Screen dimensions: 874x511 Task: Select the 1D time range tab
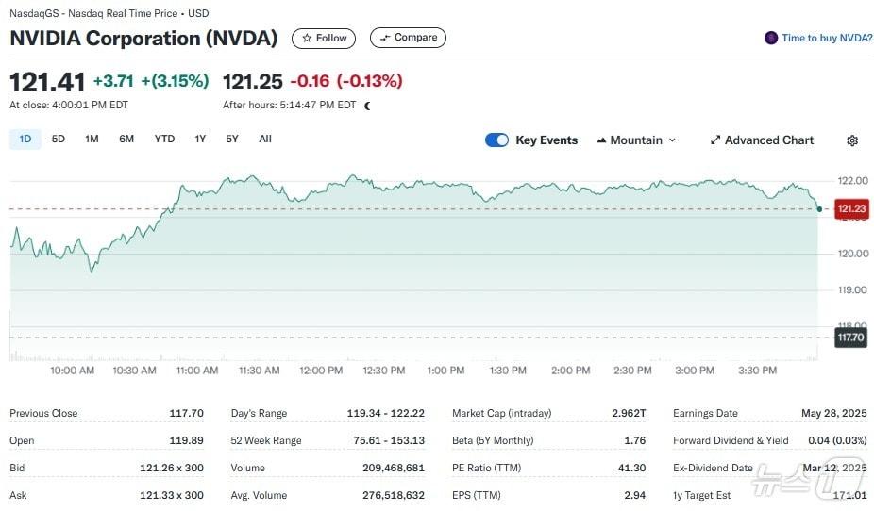[25, 140]
